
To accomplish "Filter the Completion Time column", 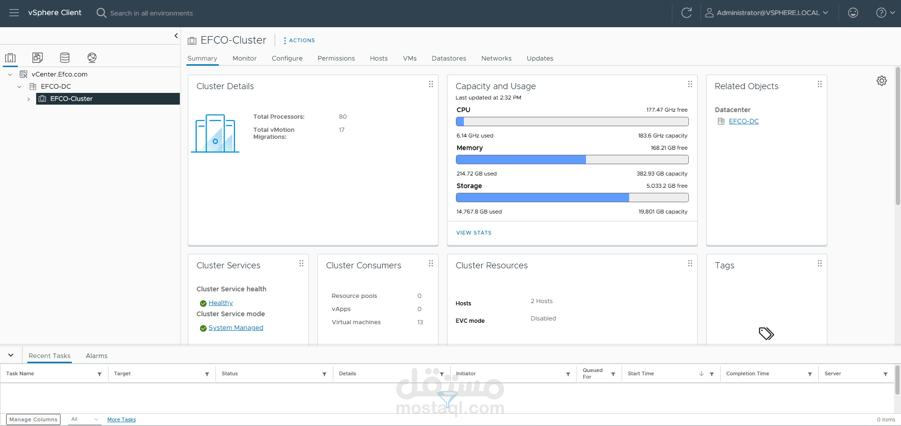I will click(810, 374).
